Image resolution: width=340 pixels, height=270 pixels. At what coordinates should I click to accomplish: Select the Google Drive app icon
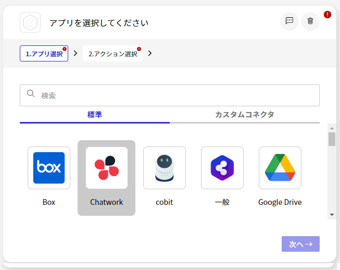pos(280,168)
